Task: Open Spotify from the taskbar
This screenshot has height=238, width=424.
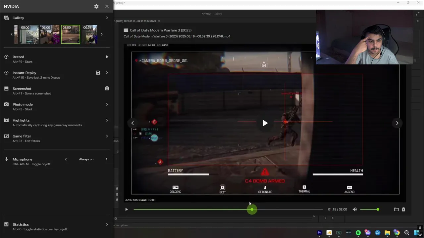Action: (x=358, y=233)
